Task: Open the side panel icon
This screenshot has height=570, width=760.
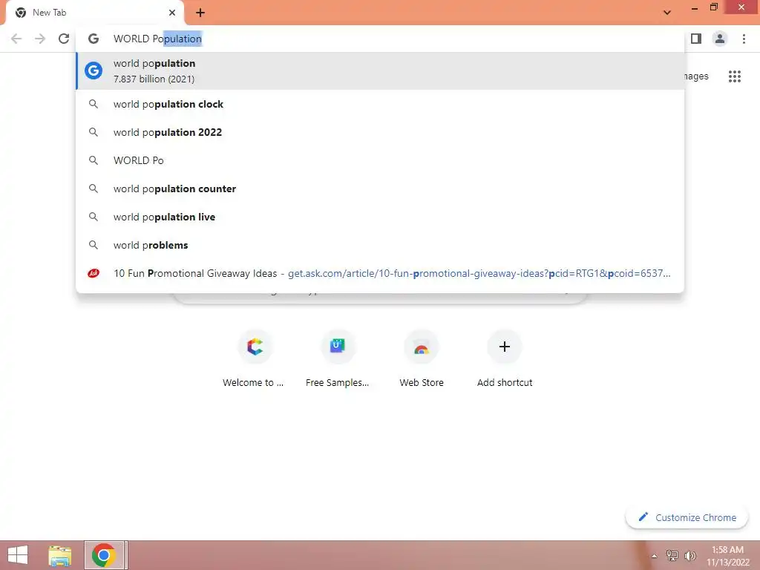Action: (x=696, y=39)
